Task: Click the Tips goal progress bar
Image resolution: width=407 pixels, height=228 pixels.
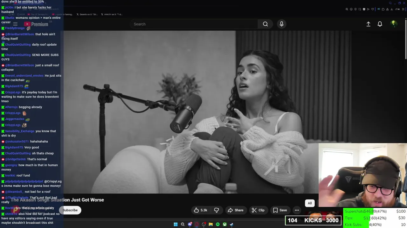Action: (375, 218)
